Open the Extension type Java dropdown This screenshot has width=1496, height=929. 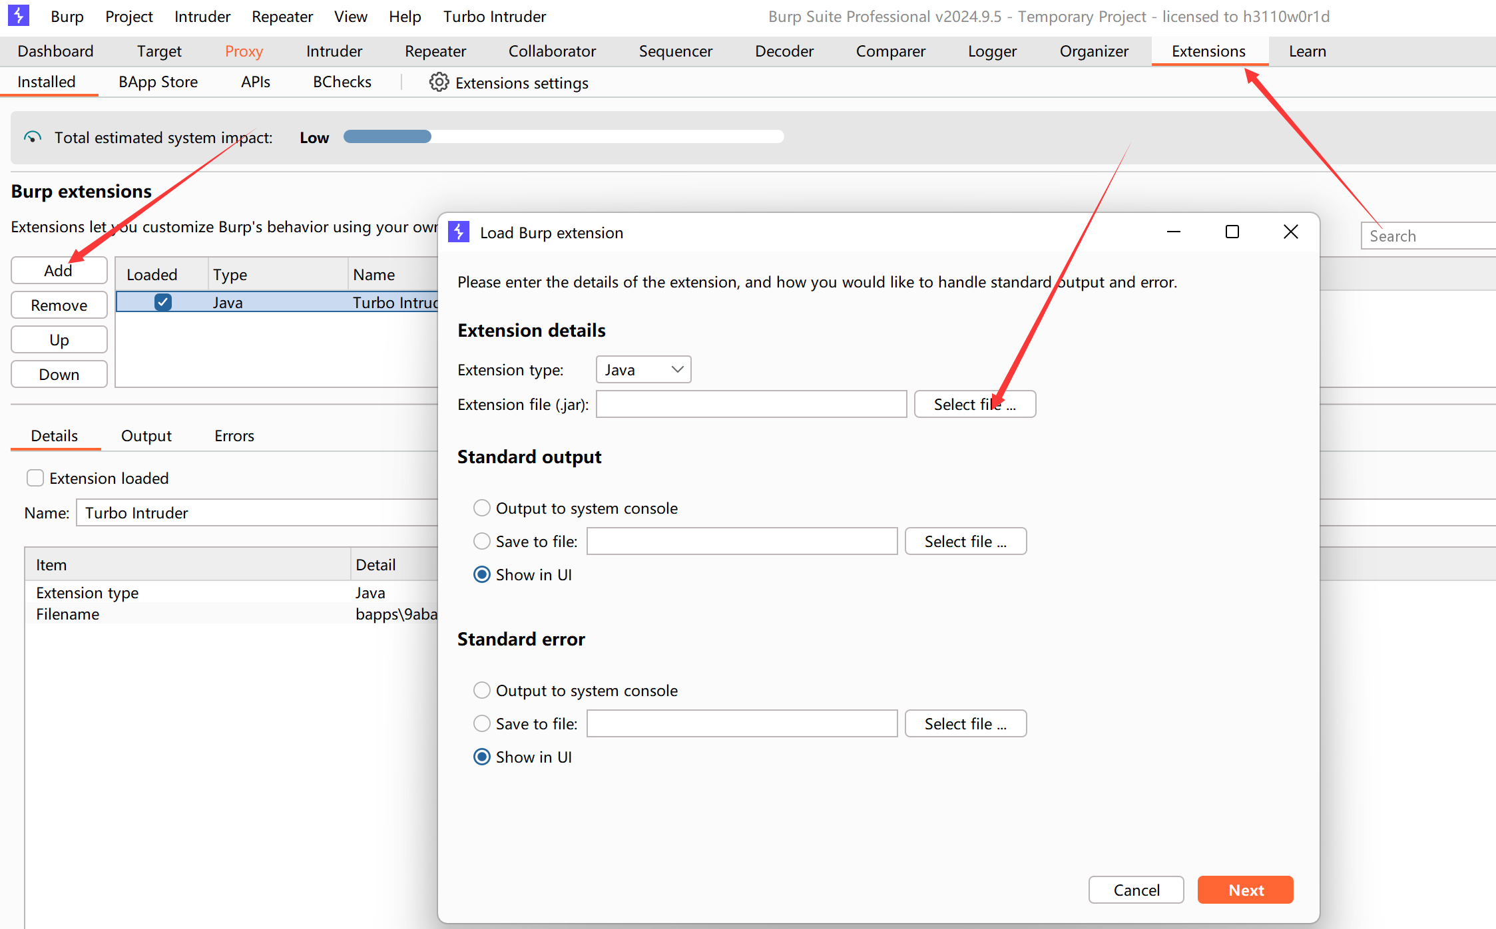(x=643, y=369)
